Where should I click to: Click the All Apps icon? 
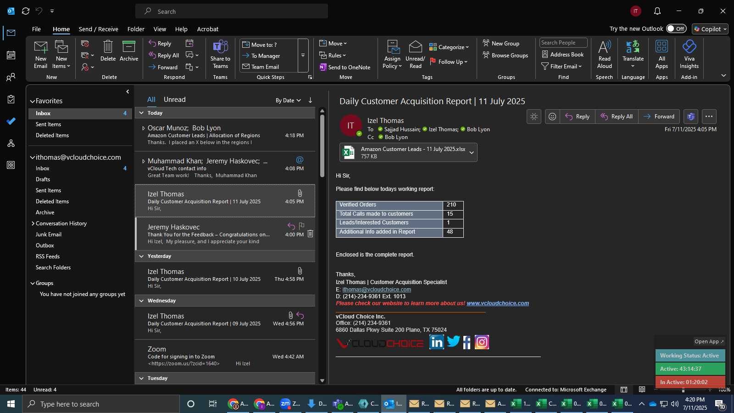(x=662, y=47)
